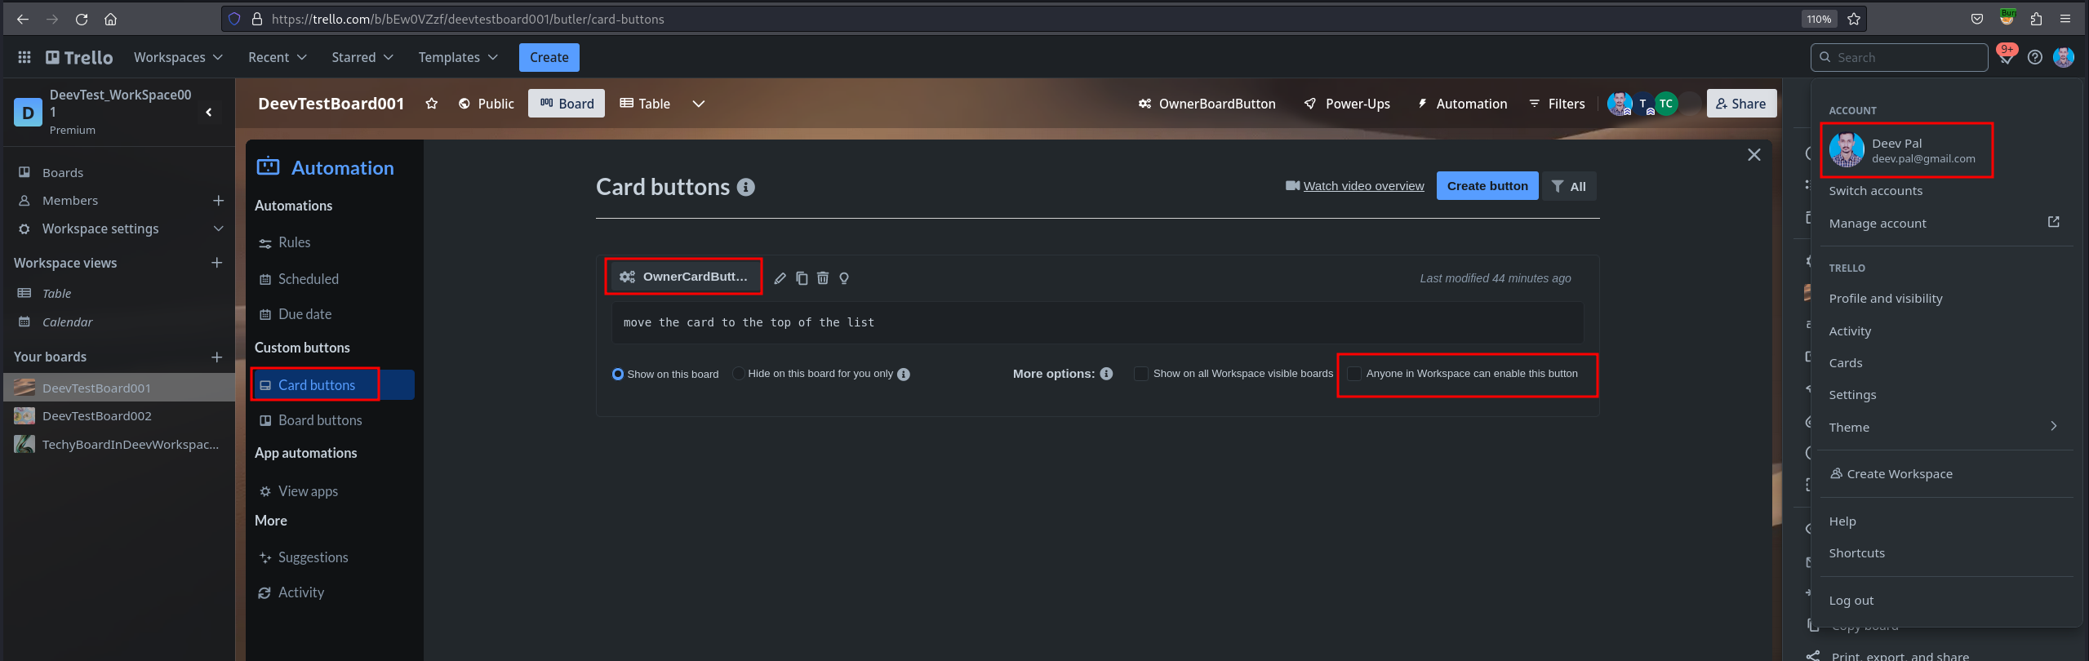Image resolution: width=2089 pixels, height=661 pixels.
Task: Collapse the workspace sidebar arrow
Action: pos(209,112)
